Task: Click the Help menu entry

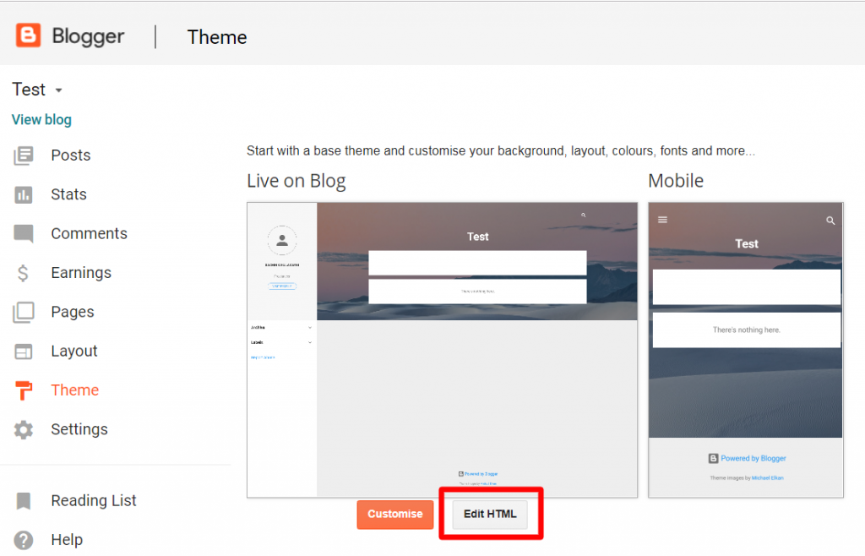Action: [x=67, y=540]
